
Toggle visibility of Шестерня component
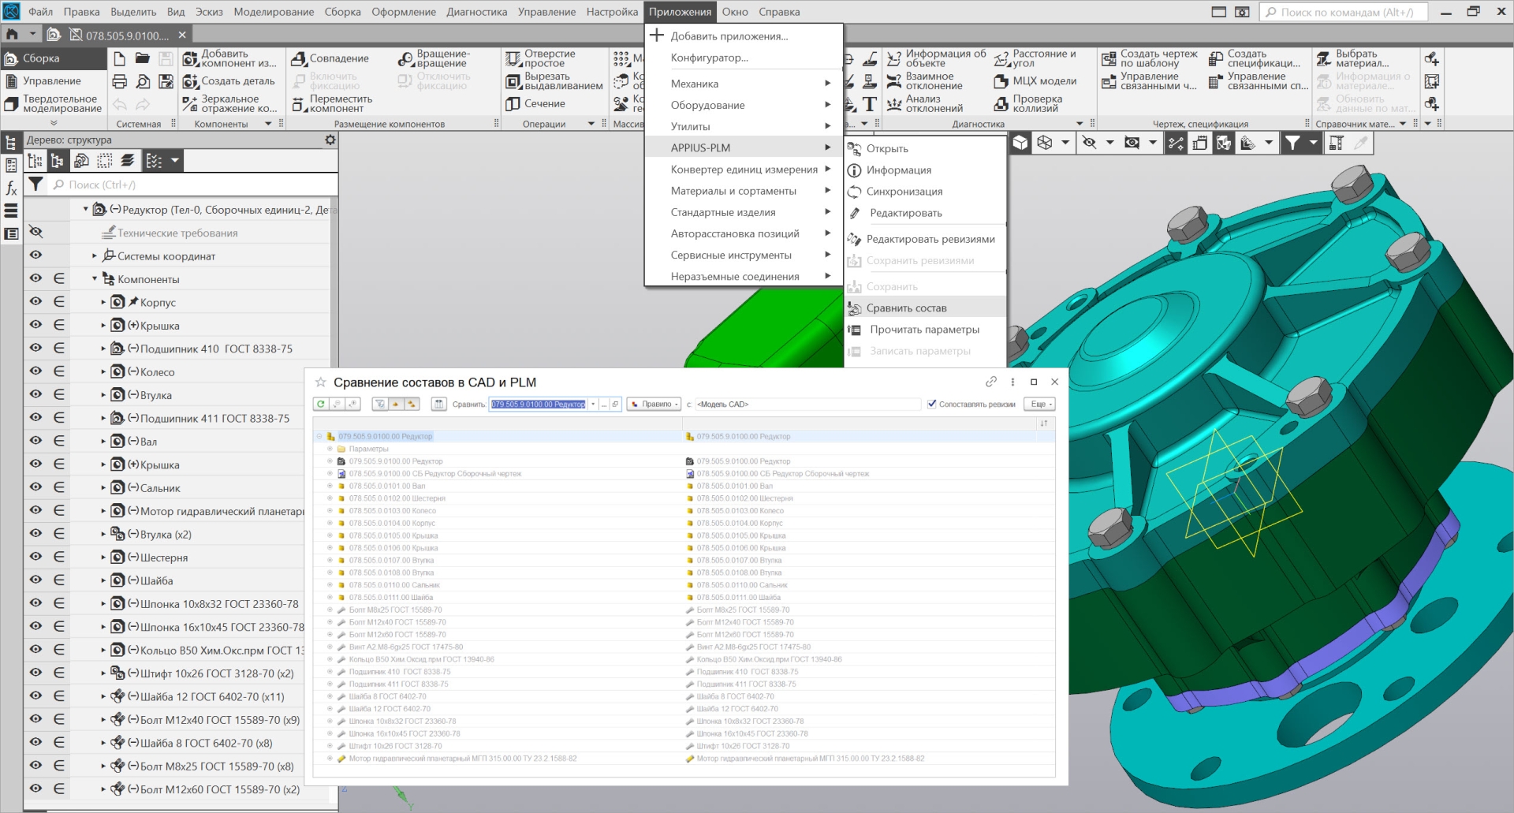35,556
